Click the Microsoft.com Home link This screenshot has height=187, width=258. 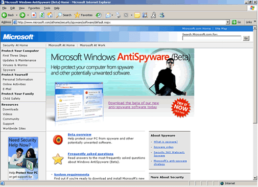tap(196, 29)
